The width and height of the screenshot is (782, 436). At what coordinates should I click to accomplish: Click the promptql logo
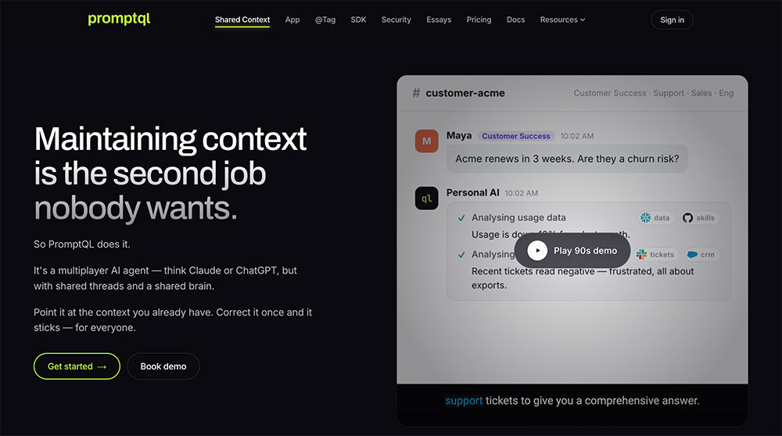(x=119, y=19)
